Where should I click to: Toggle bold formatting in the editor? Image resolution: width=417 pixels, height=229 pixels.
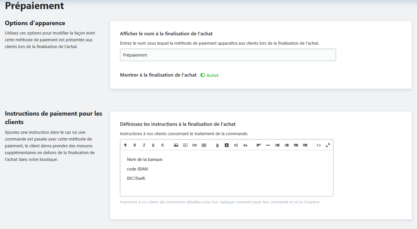coord(135,145)
